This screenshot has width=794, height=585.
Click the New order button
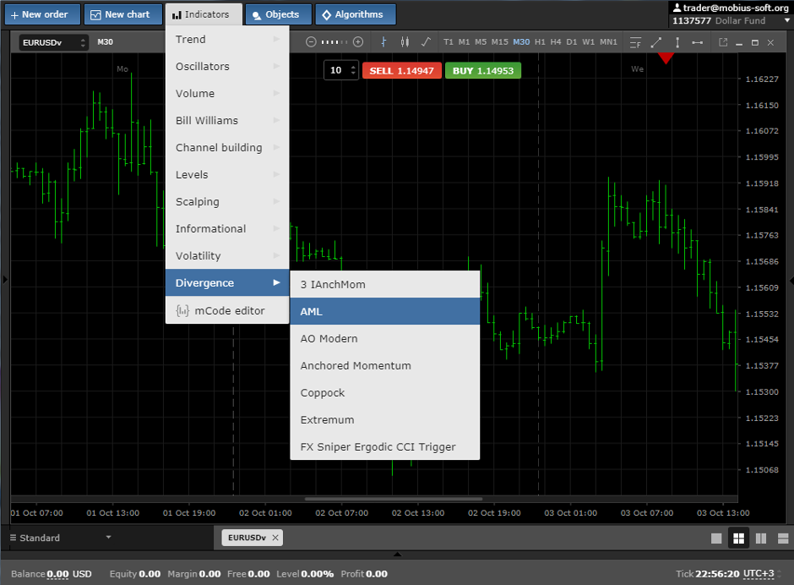point(42,14)
